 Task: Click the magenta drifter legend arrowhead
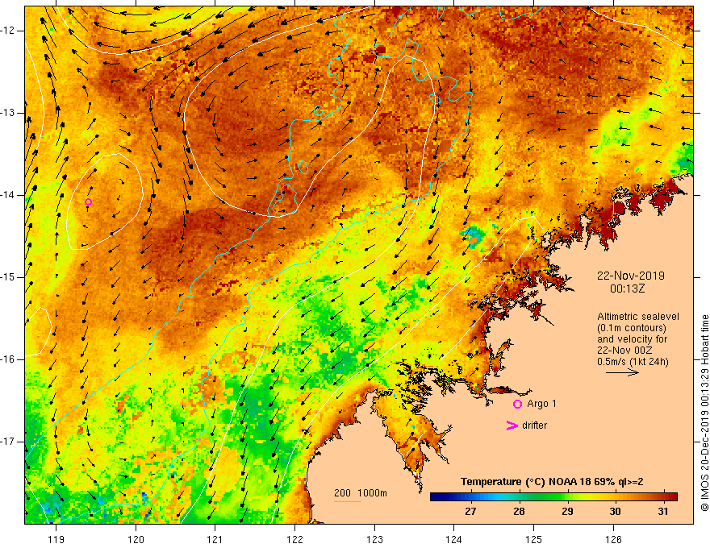tap(512, 426)
